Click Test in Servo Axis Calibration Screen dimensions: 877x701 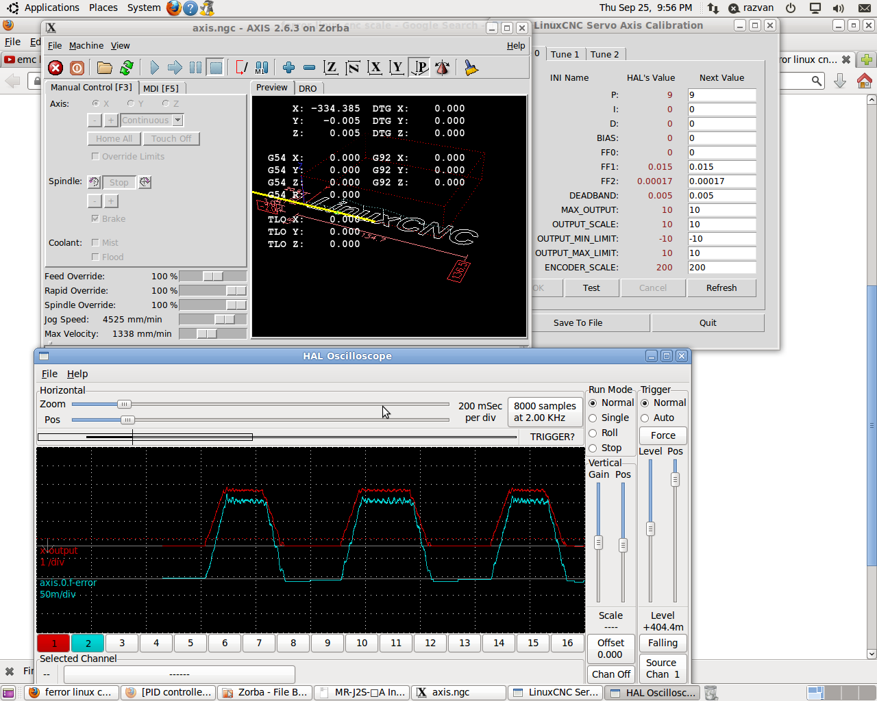coord(591,288)
